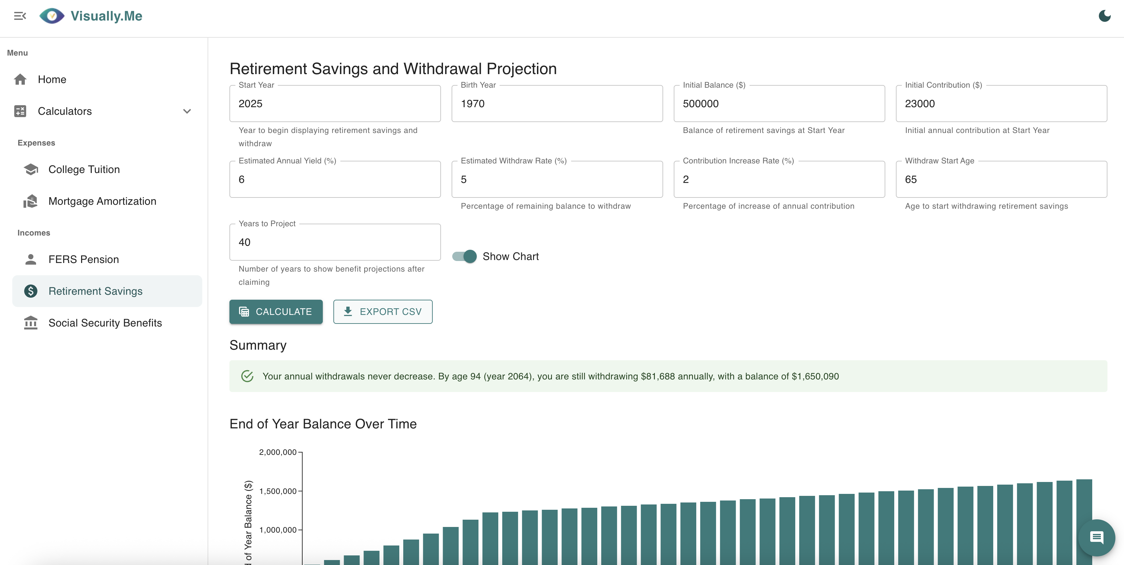Toggle the Show Chart switch off
The width and height of the screenshot is (1124, 565).
(x=465, y=256)
